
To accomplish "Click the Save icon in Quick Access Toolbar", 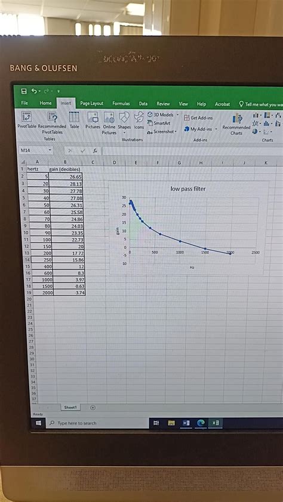I will pos(24,92).
